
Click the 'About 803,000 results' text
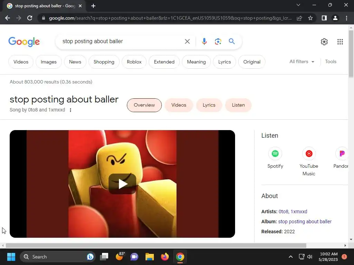[x=51, y=82]
